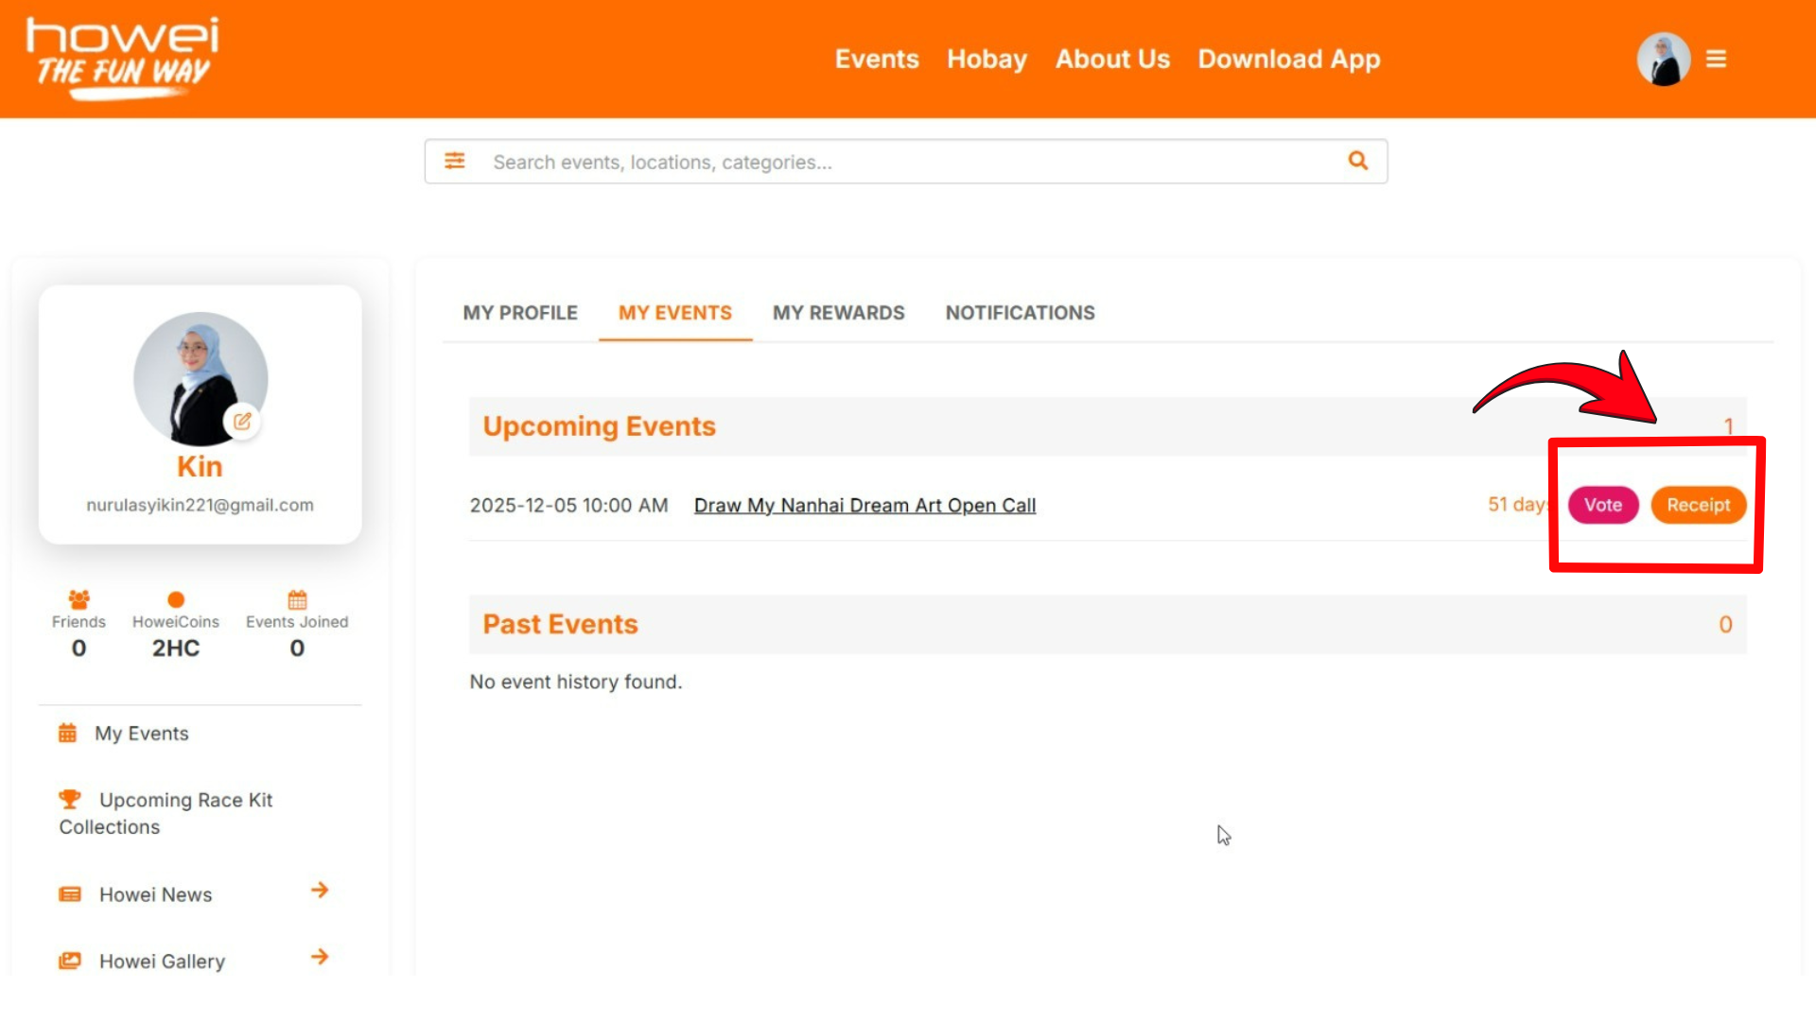1816x1021 pixels.
Task: Open header profile avatar menu
Action: click(1664, 59)
